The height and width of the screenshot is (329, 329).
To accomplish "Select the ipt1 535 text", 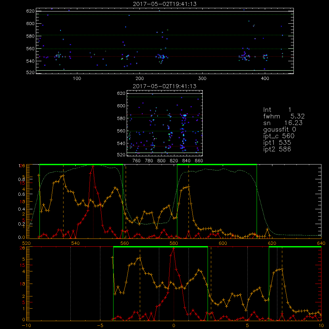I will tap(277, 143).
